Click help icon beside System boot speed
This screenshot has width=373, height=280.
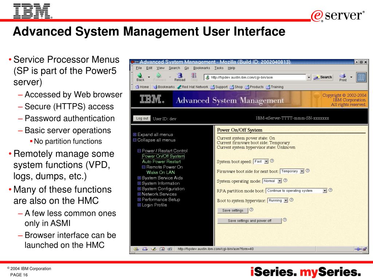272,161
